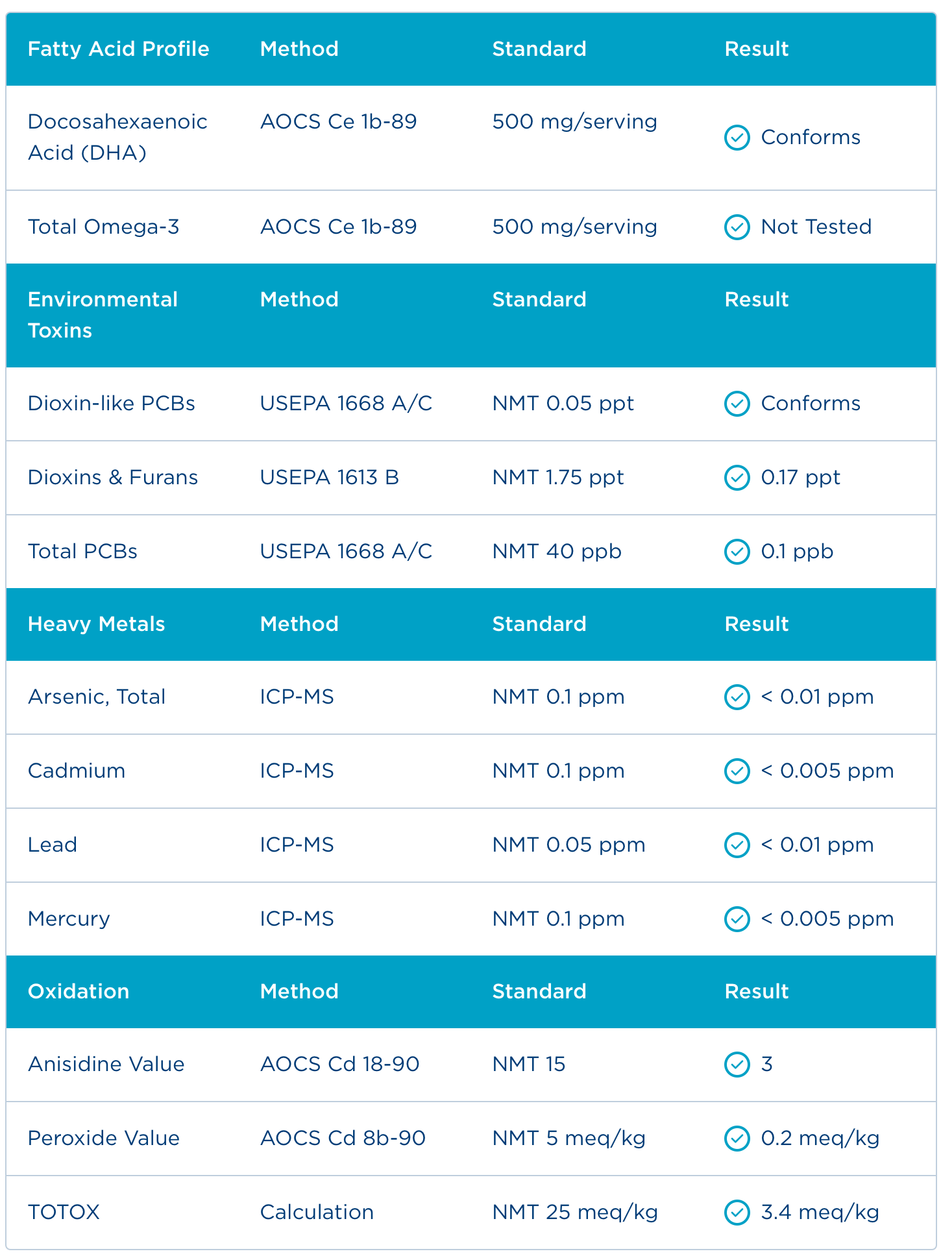Click the check icon next to Not Tested

click(x=737, y=227)
